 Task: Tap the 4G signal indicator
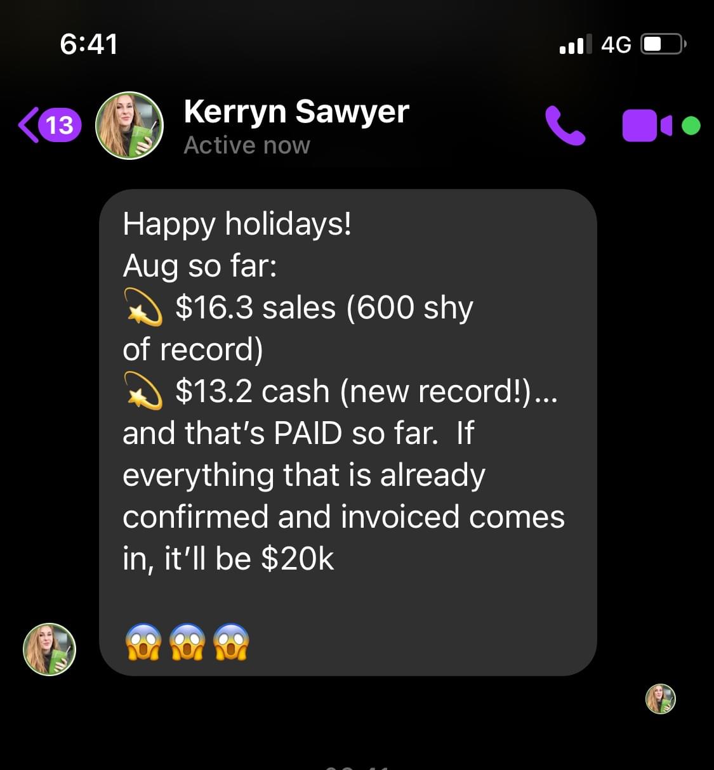coord(616,44)
